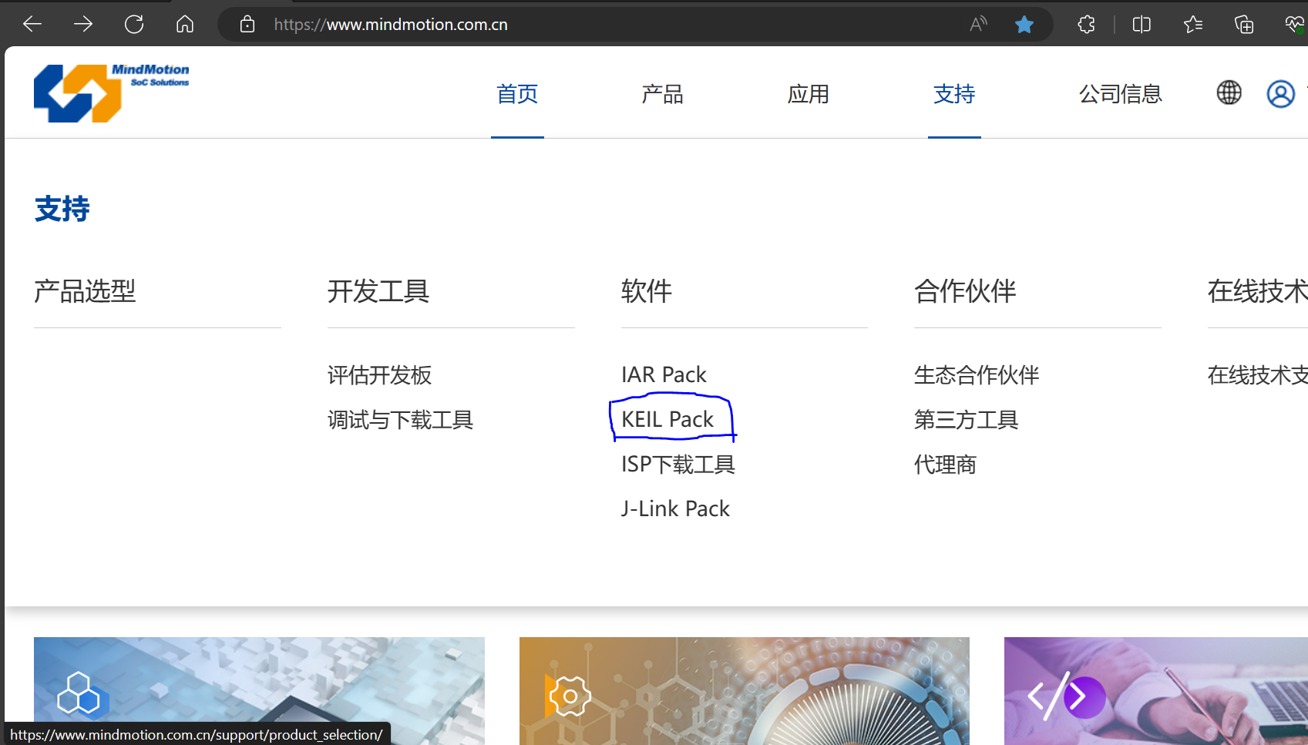Open the circled KEIL Pack link

(667, 419)
